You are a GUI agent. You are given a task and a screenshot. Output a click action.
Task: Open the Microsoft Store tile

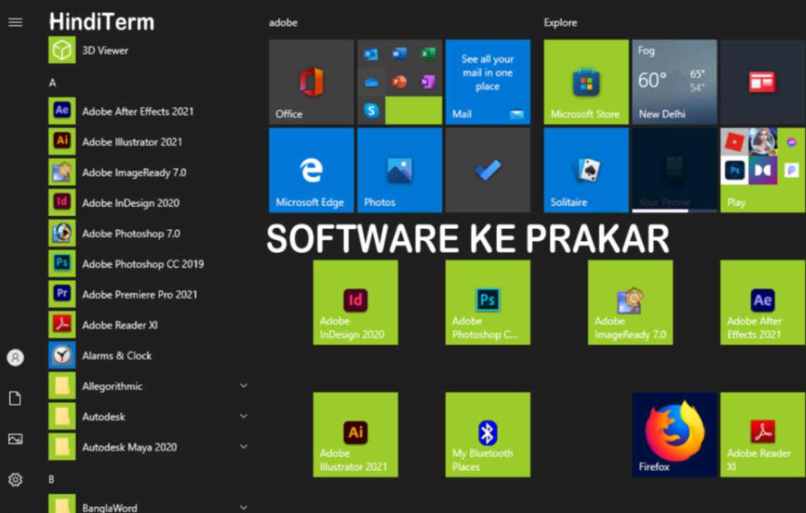[x=585, y=82]
